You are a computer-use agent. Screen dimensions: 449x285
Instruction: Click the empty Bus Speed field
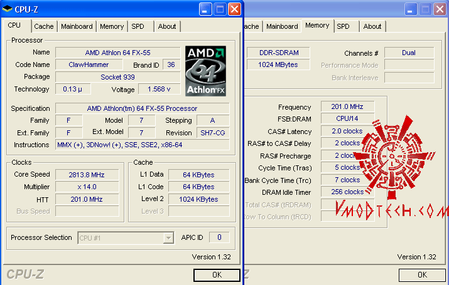(87, 211)
